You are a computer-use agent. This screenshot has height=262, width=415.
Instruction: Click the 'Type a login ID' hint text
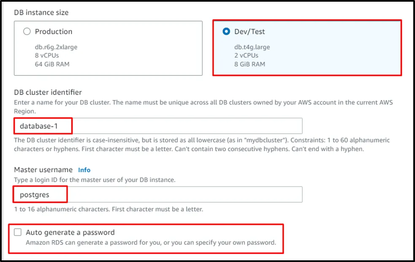(x=95, y=180)
